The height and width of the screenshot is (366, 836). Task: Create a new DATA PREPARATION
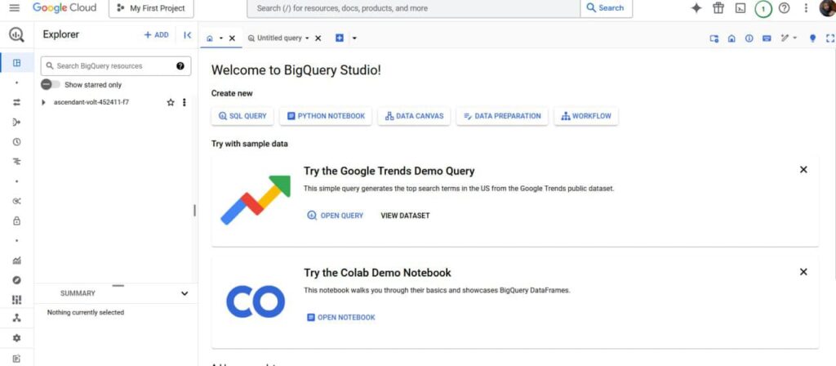pos(502,116)
